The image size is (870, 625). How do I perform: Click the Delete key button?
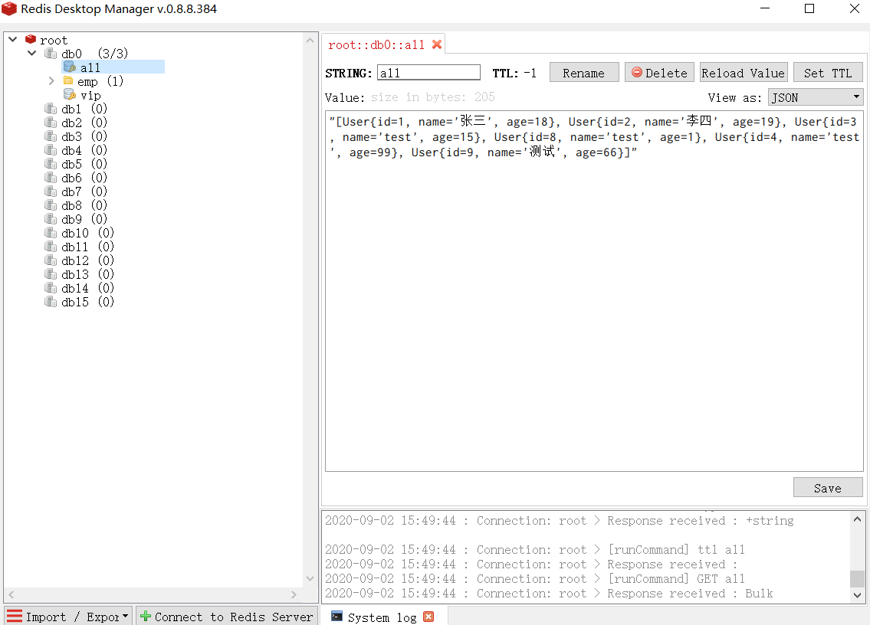coord(659,73)
